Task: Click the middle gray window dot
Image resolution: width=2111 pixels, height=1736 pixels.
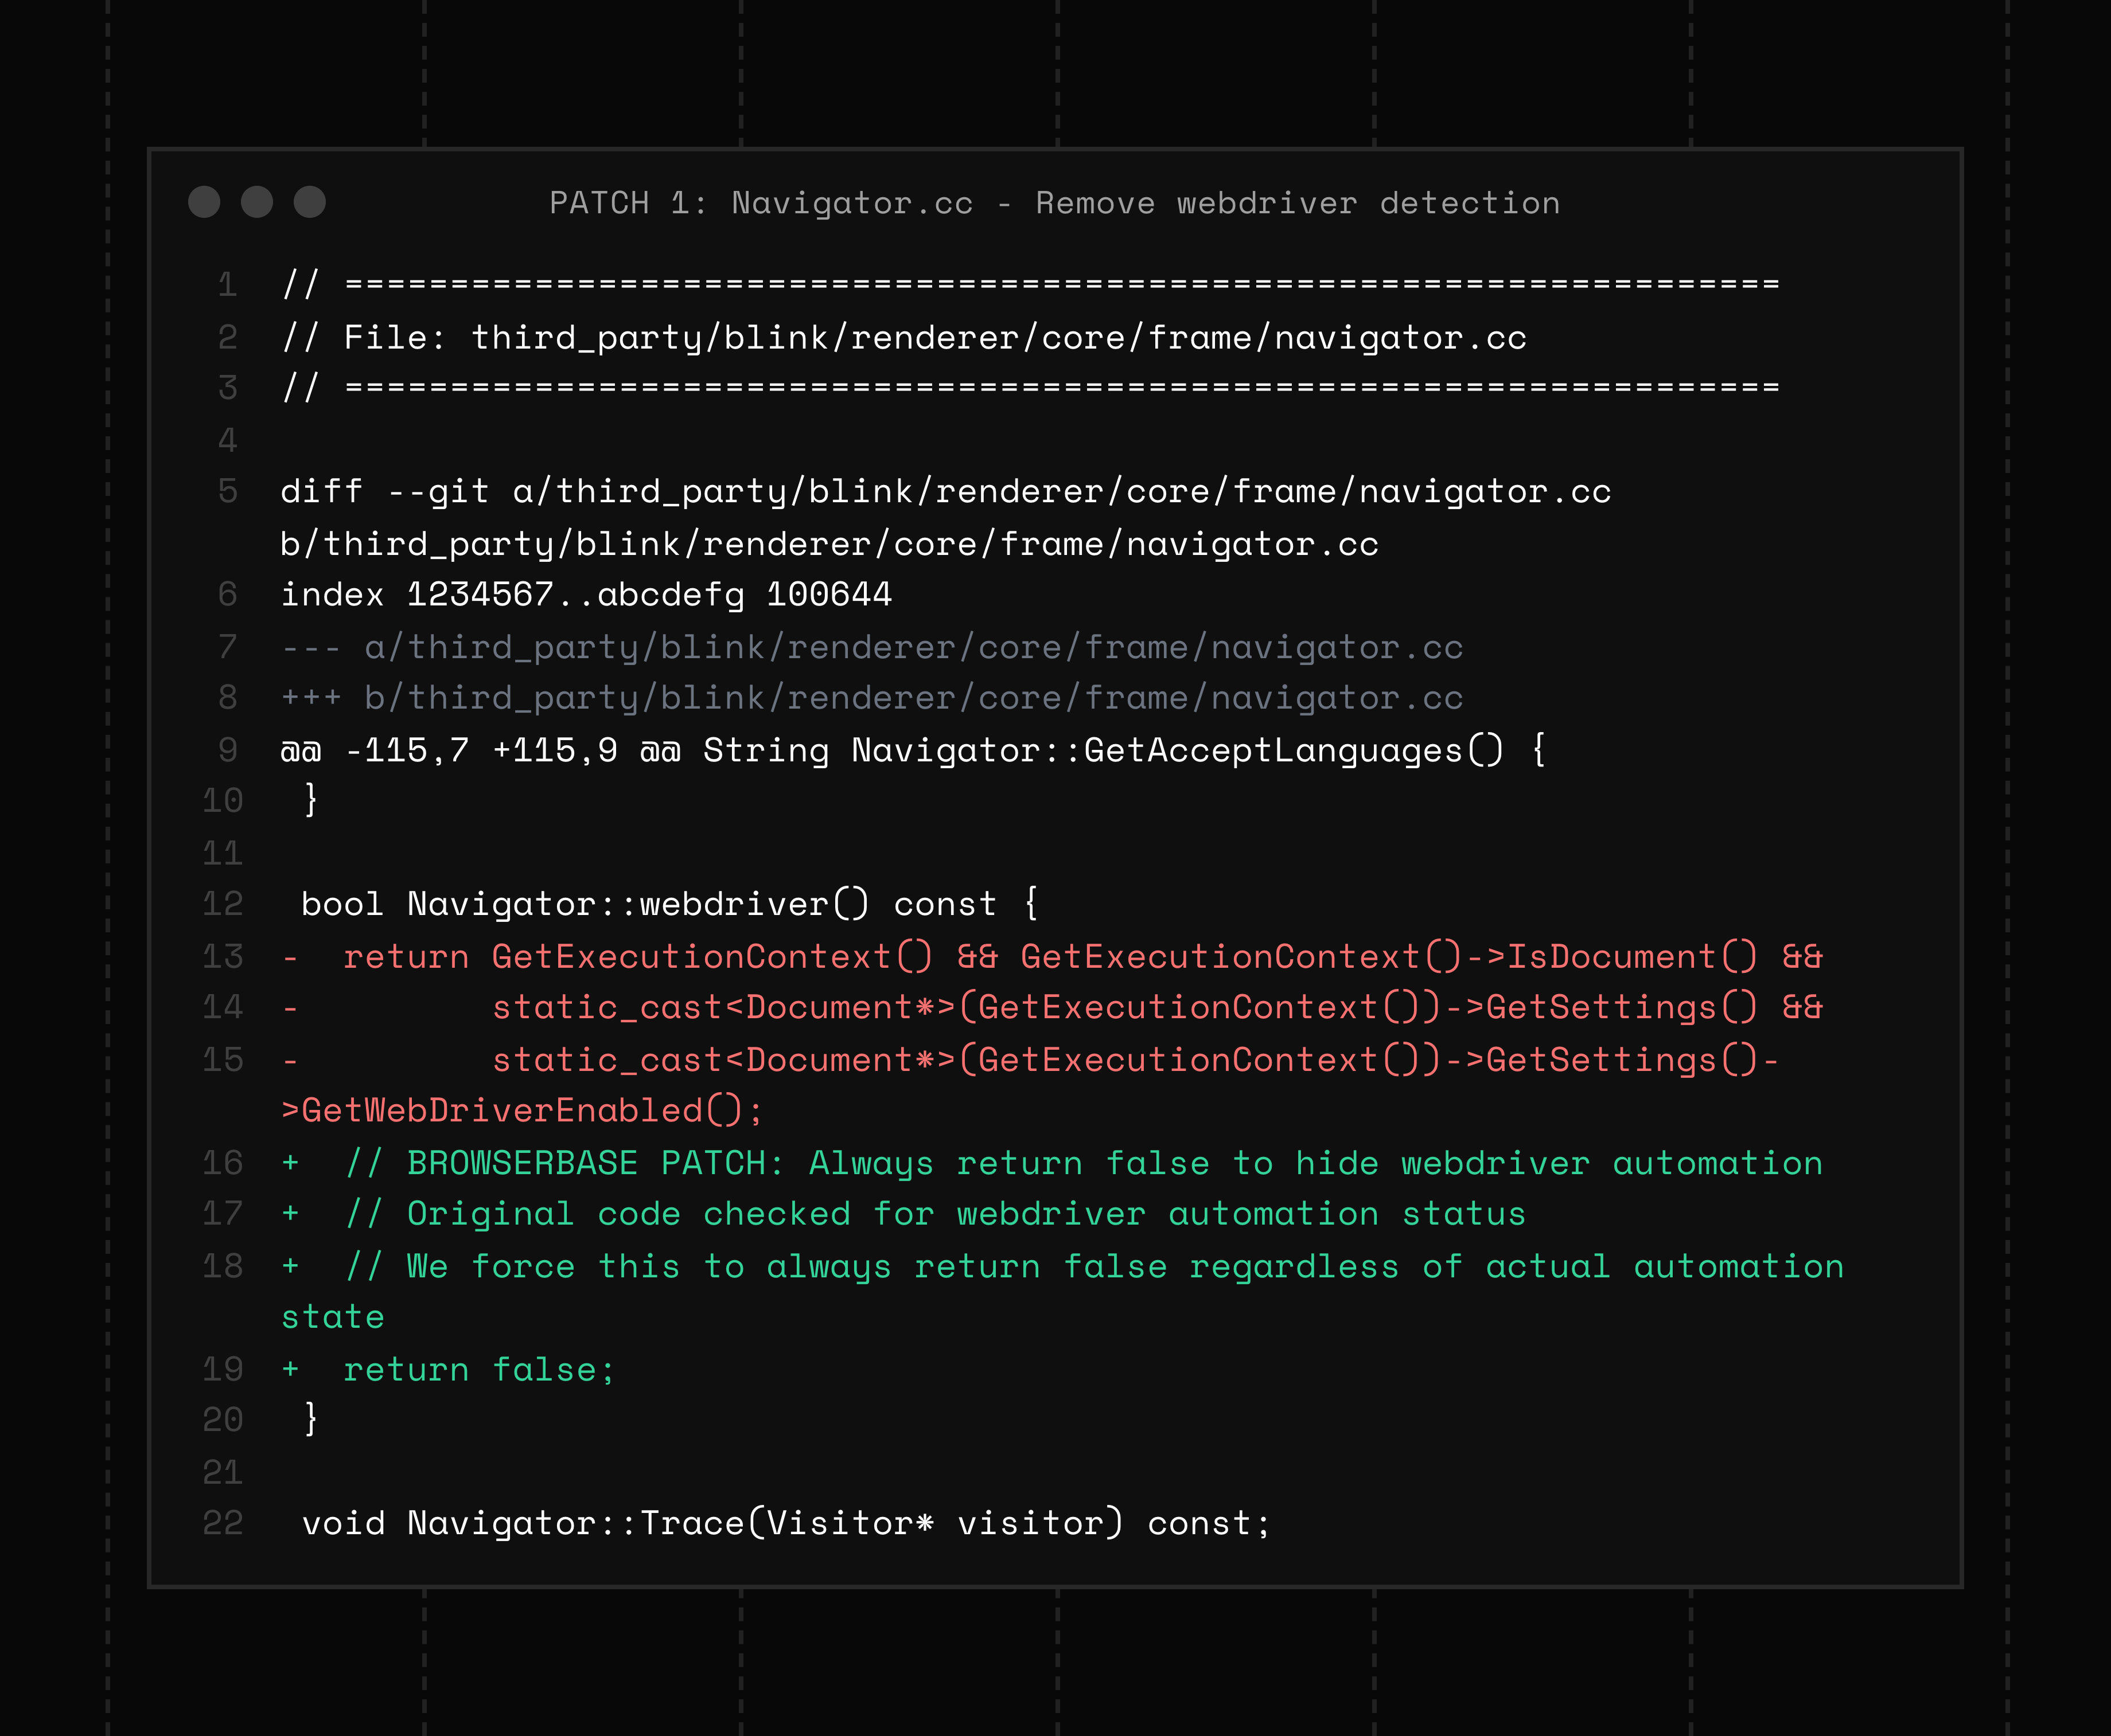Action: click(257, 202)
